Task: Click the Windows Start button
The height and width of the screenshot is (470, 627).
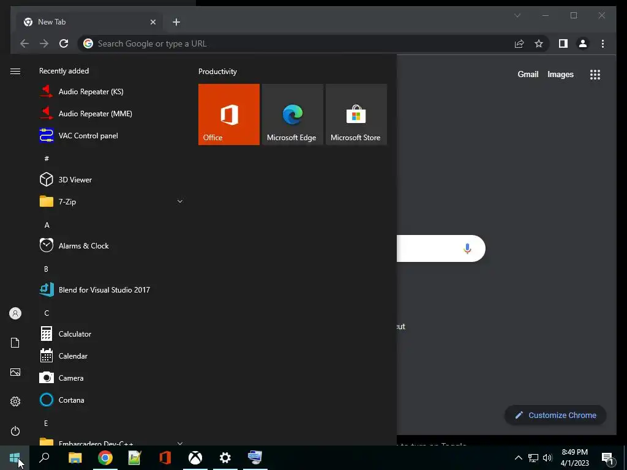Action: coord(15,458)
